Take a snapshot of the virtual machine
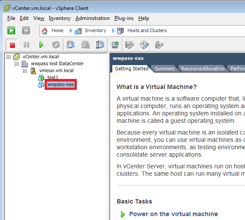Screen dimensions: 245x220 [x=71, y=45]
